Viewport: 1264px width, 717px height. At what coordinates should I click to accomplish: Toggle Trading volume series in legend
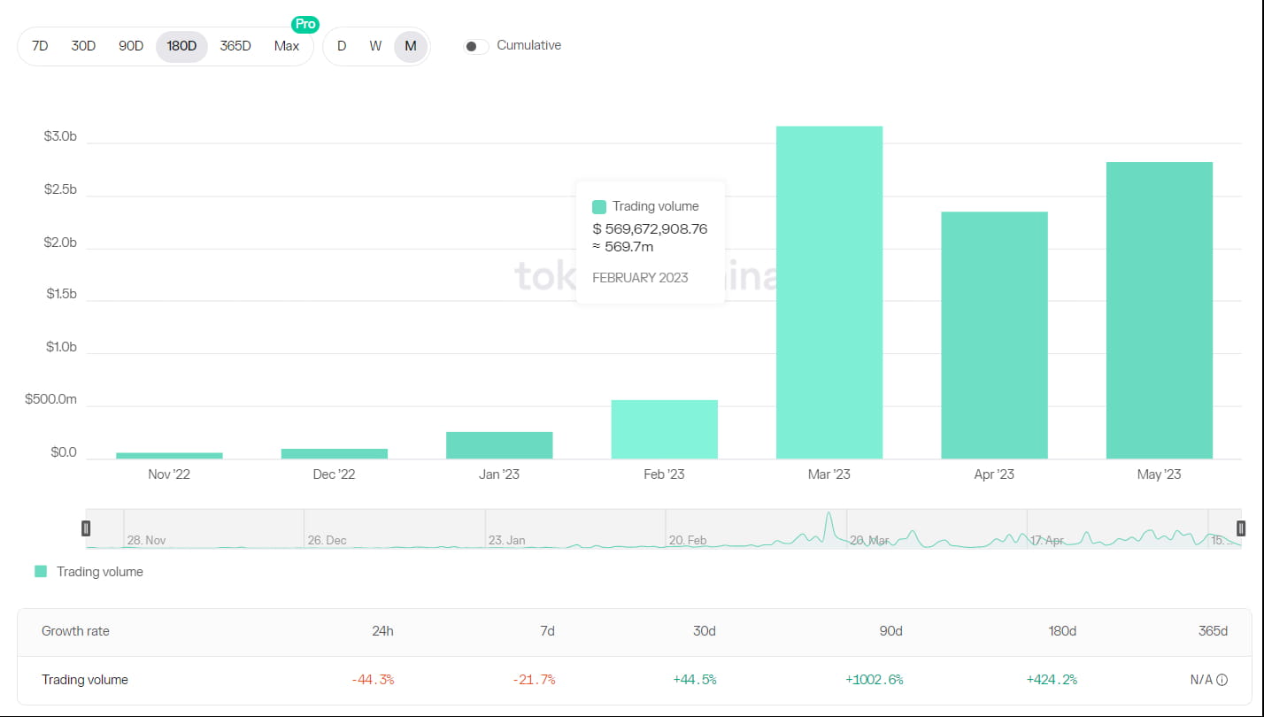[99, 572]
